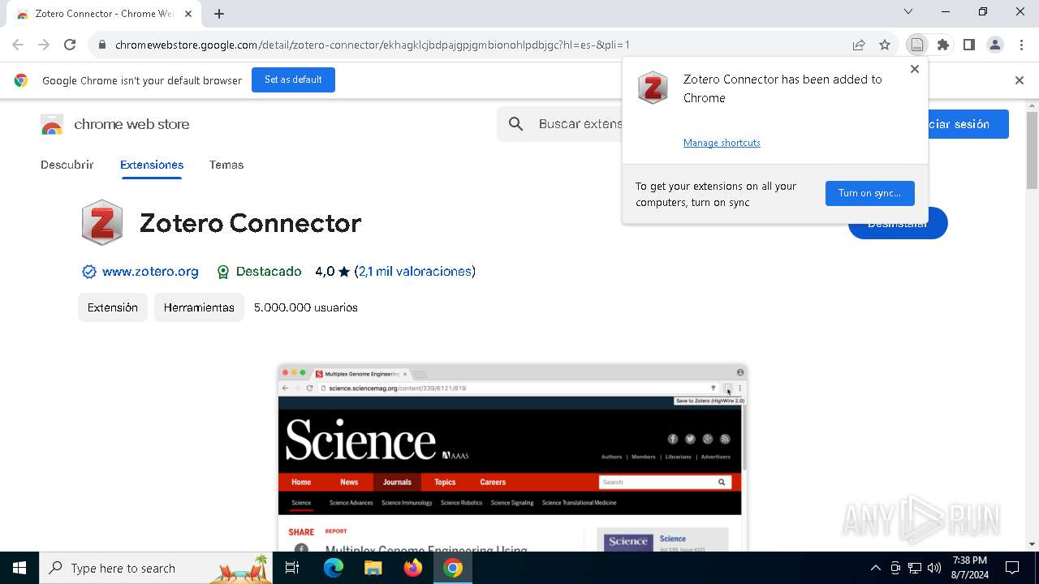Open the share page icon in address bar
Image resolution: width=1039 pixels, height=584 pixels.
click(859, 45)
